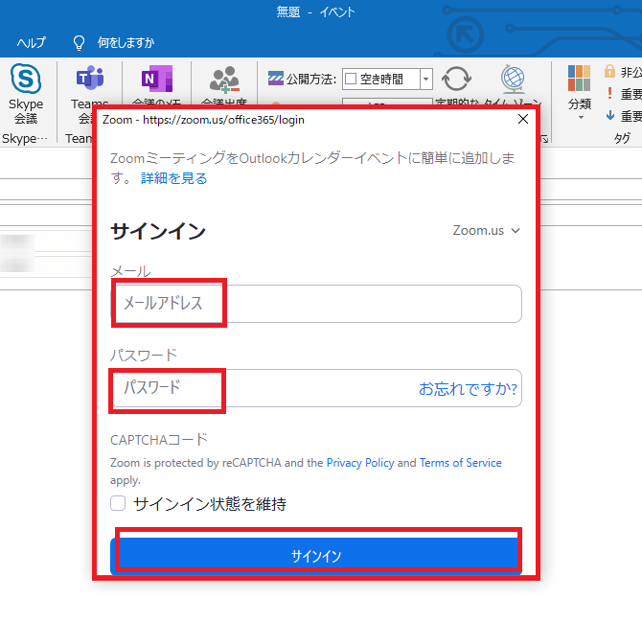Click the 何をしますか search box

(x=126, y=42)
